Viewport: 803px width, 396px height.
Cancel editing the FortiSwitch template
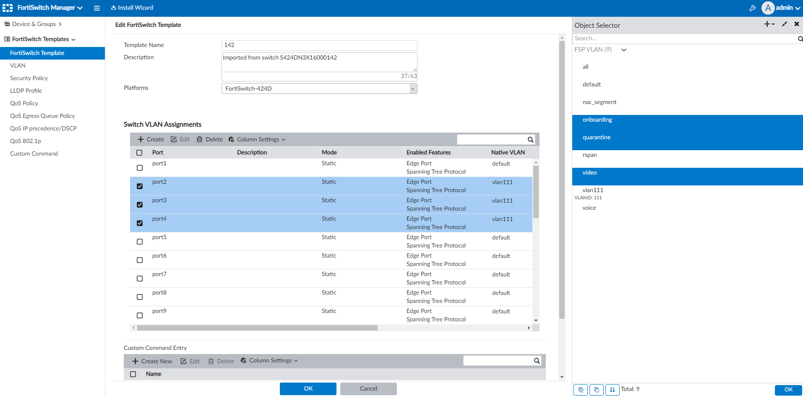(x=368, y=389)
